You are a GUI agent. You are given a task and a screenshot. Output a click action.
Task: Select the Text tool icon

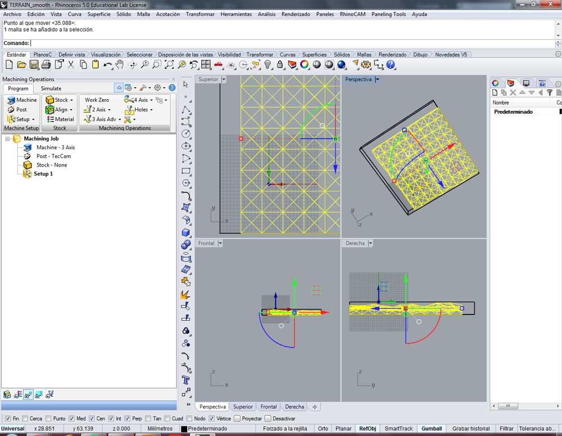pyautogui.click(x=185, y=380)
